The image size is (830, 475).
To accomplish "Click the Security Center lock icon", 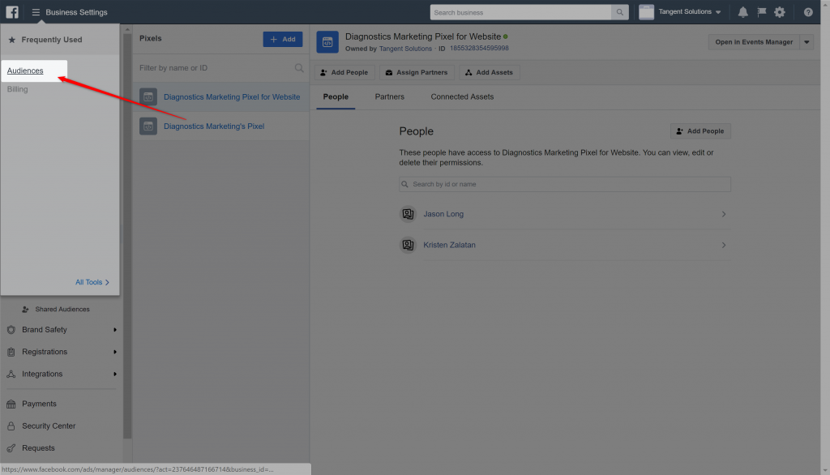I will 11,426.
